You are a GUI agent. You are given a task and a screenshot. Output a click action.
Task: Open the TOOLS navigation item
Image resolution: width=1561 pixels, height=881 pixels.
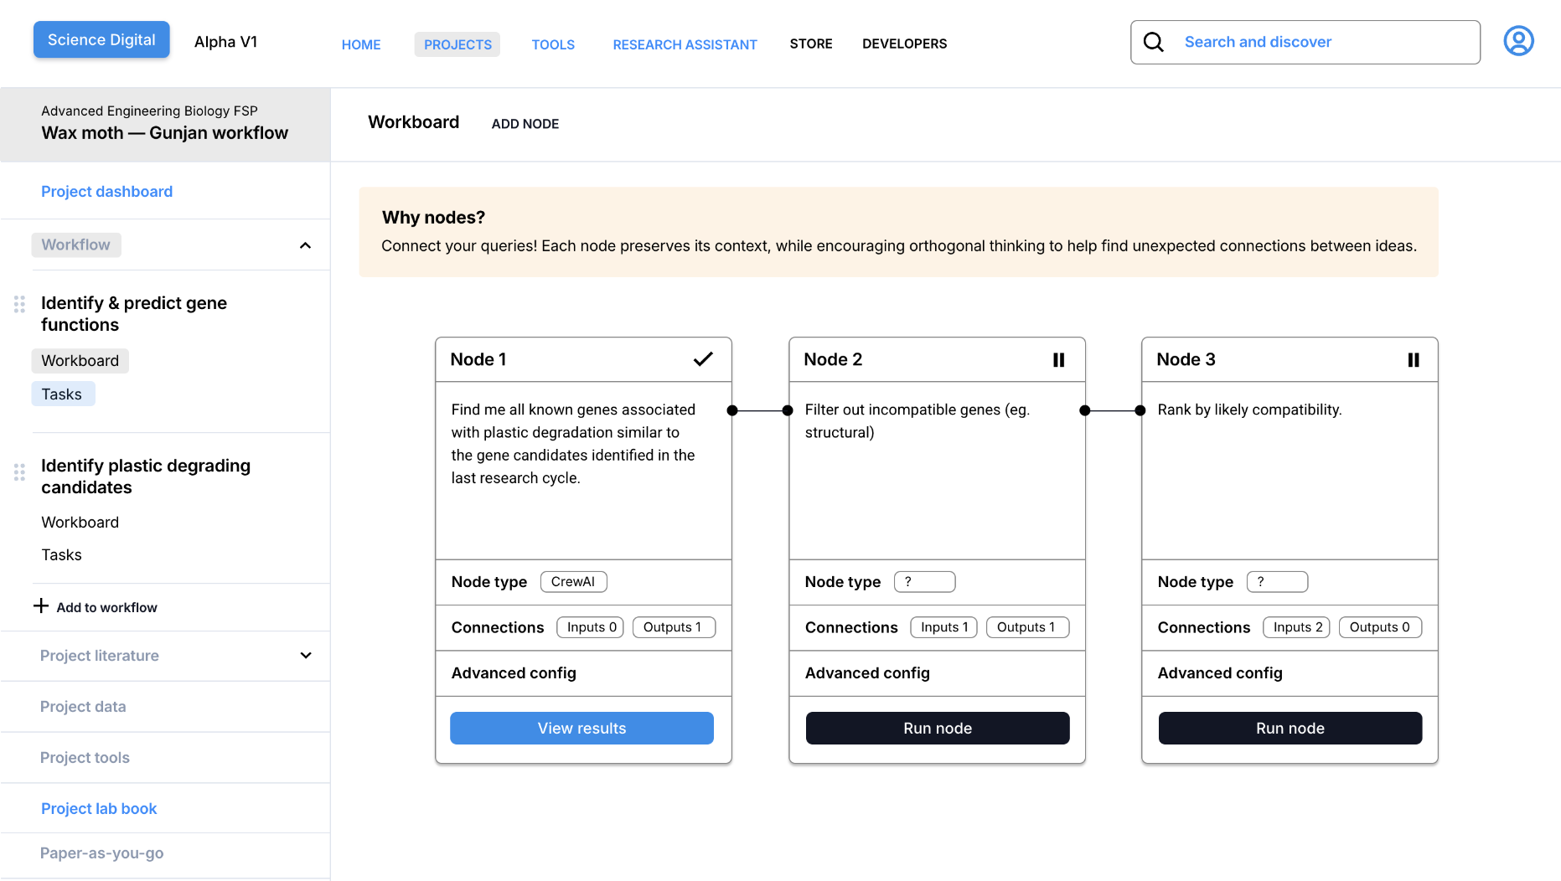point(553,44)
